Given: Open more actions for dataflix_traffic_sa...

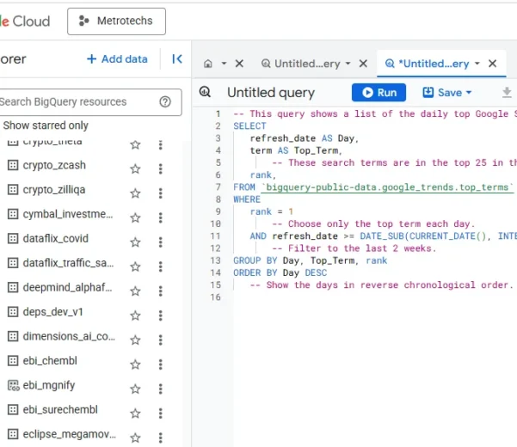Looking at the screenshot, I should click(x=161, y=266).
